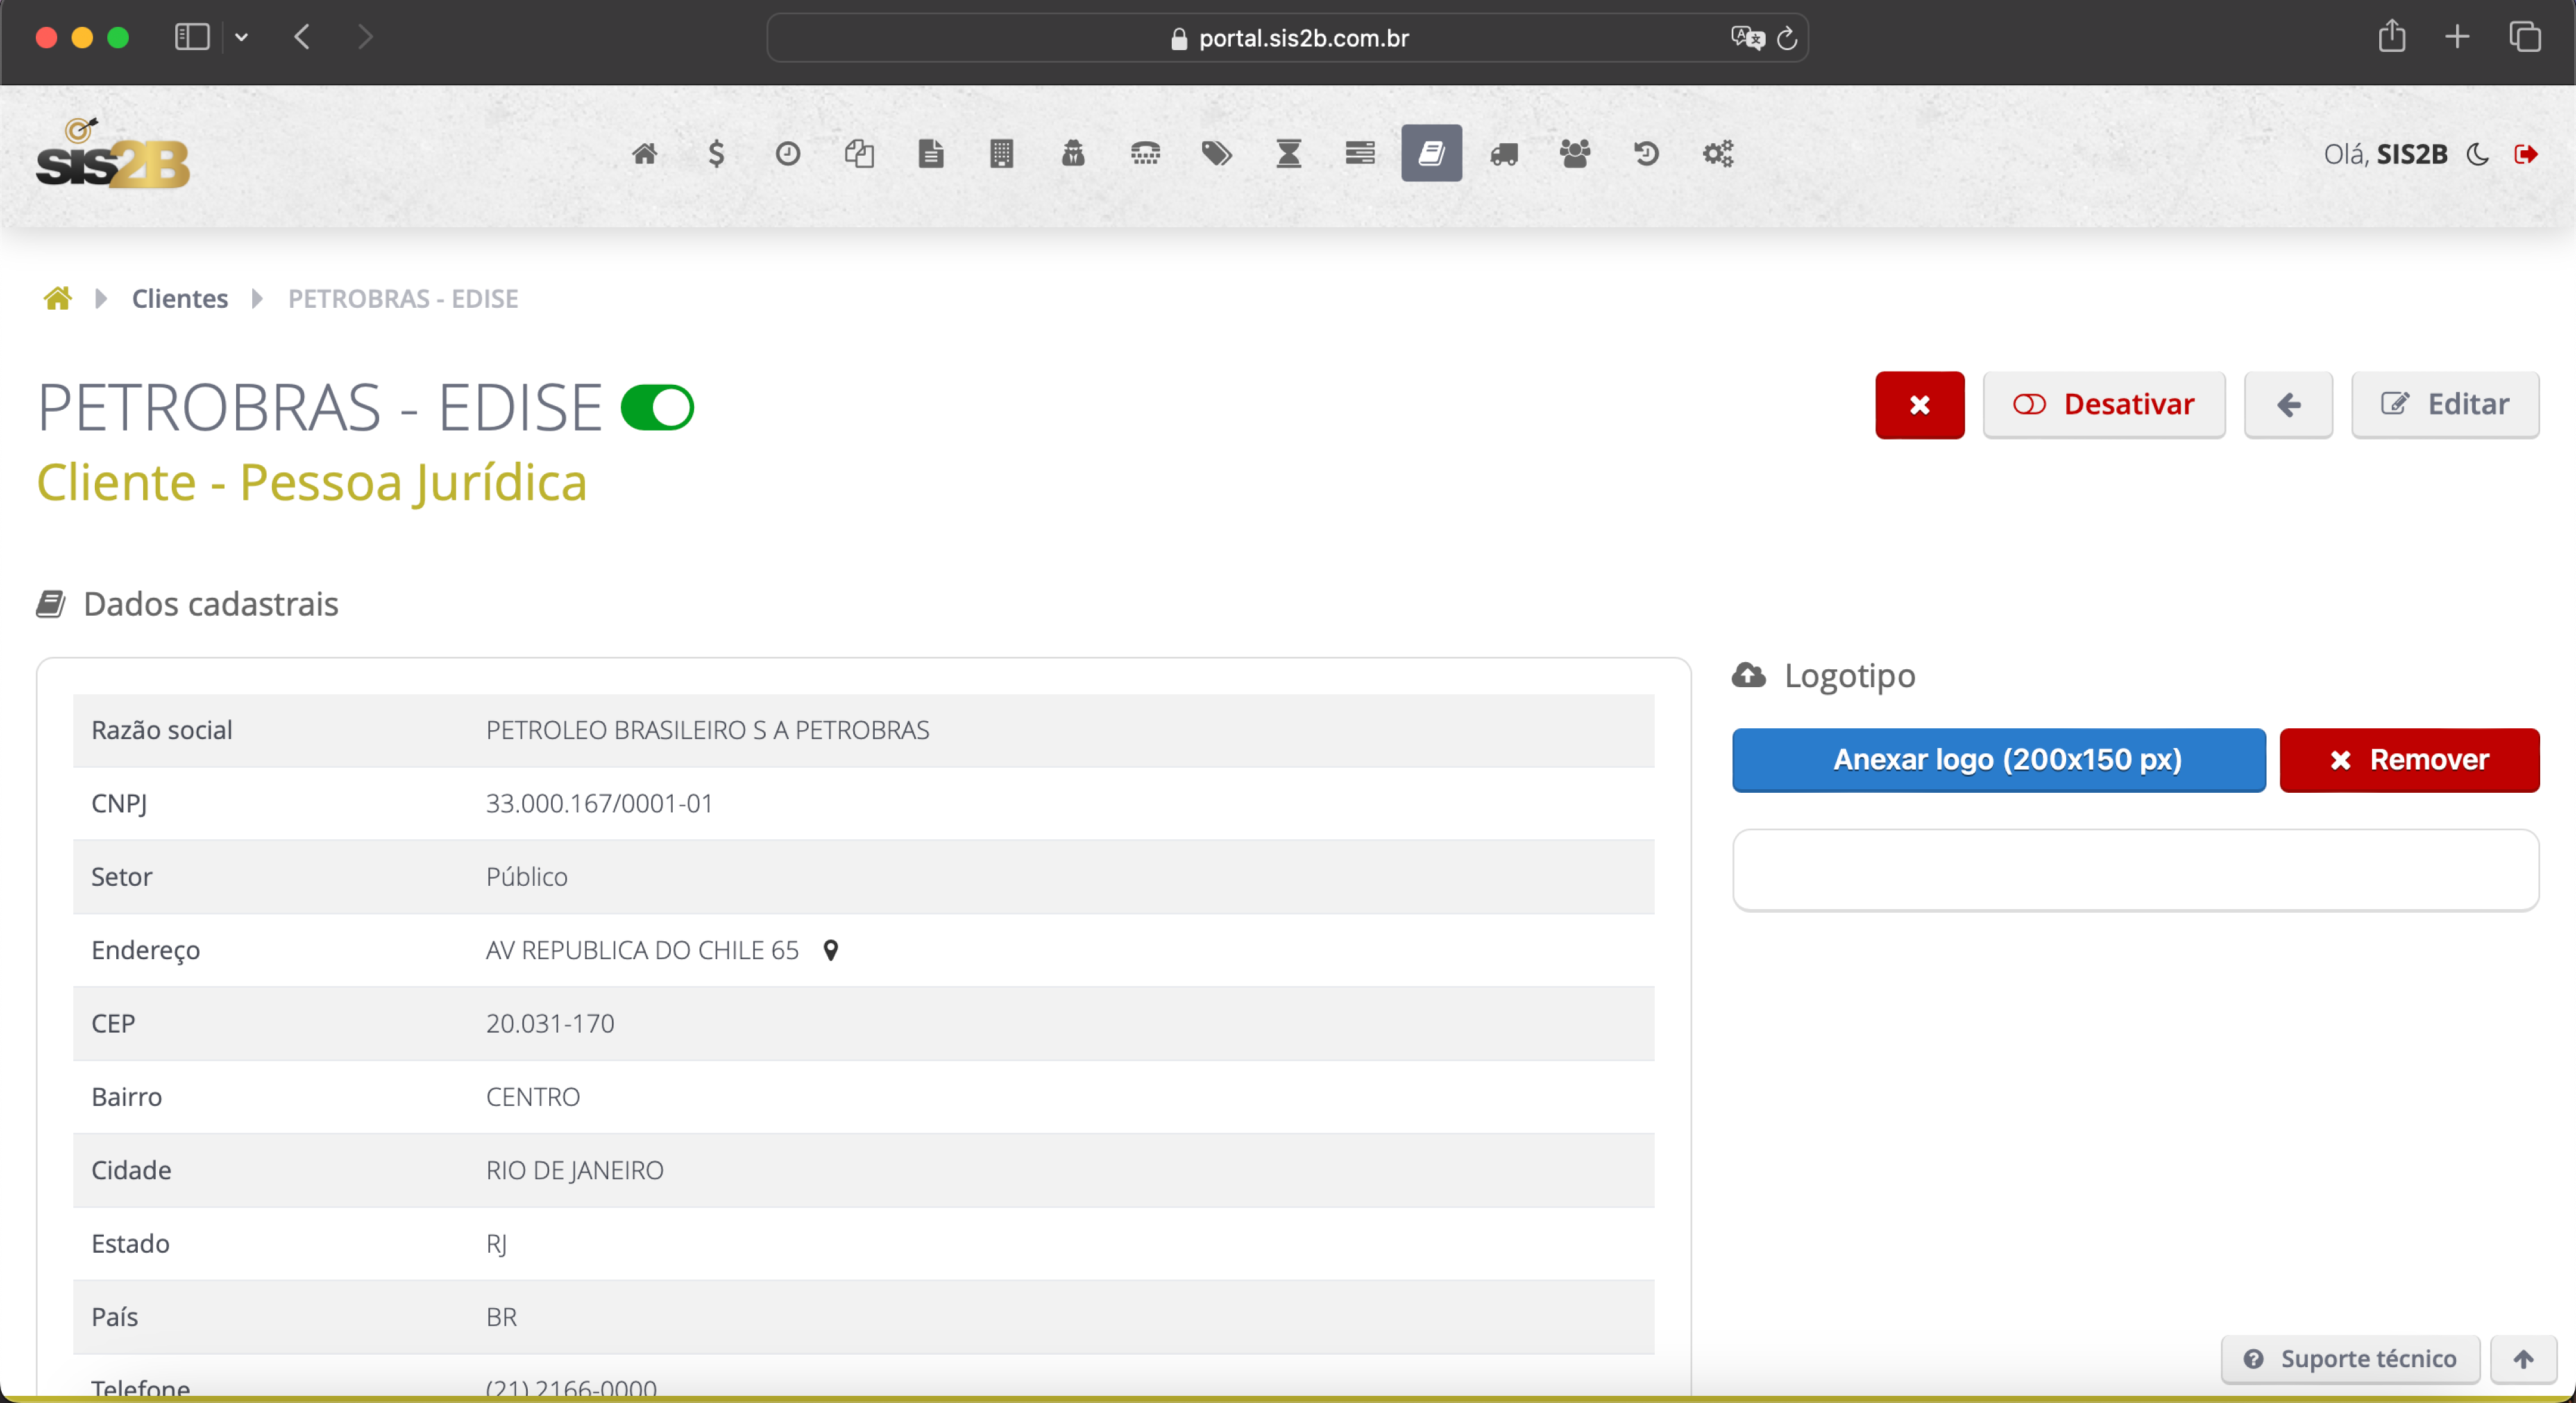Toggle the green active switch by title
The image size is (2576, 1403).
657,407
